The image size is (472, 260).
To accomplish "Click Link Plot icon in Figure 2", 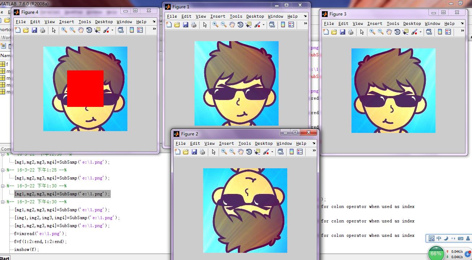I will click(x=281, y=152).
